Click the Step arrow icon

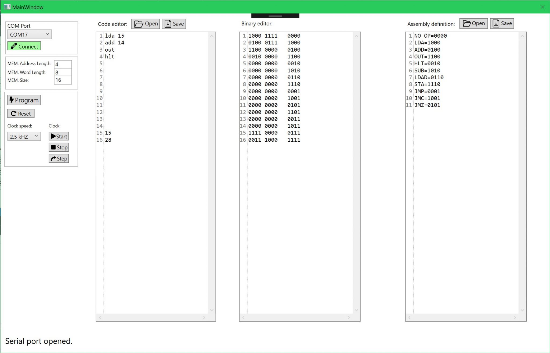pyautogui.click(x=53, y=158)
